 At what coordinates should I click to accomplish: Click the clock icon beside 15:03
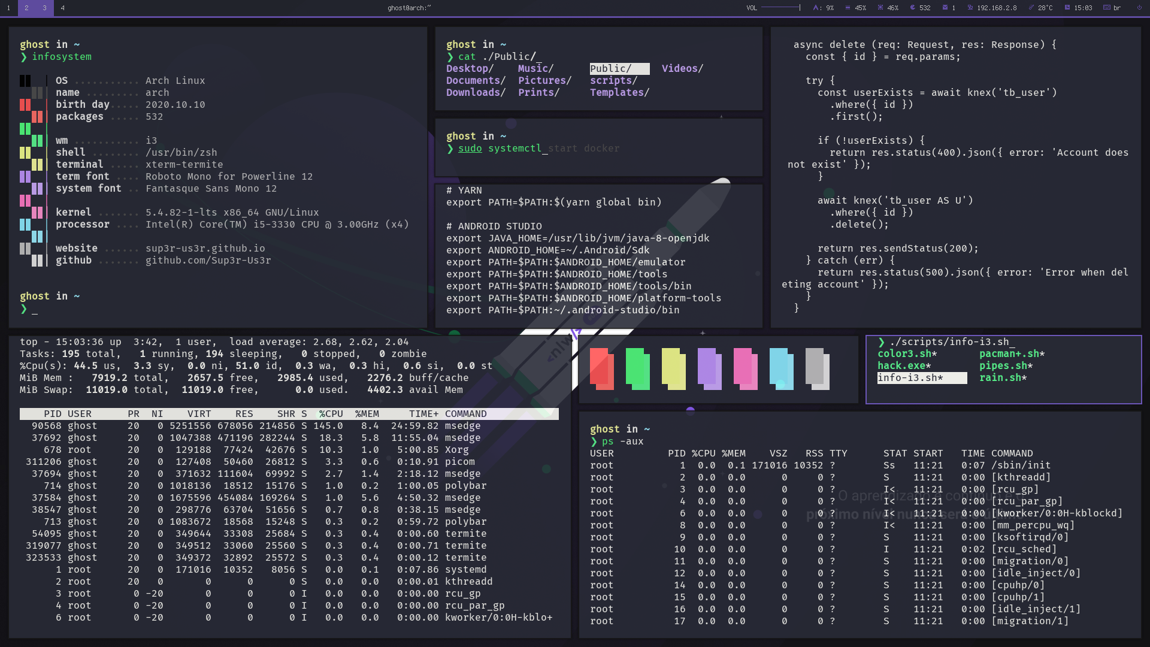tap(1067, 8)
